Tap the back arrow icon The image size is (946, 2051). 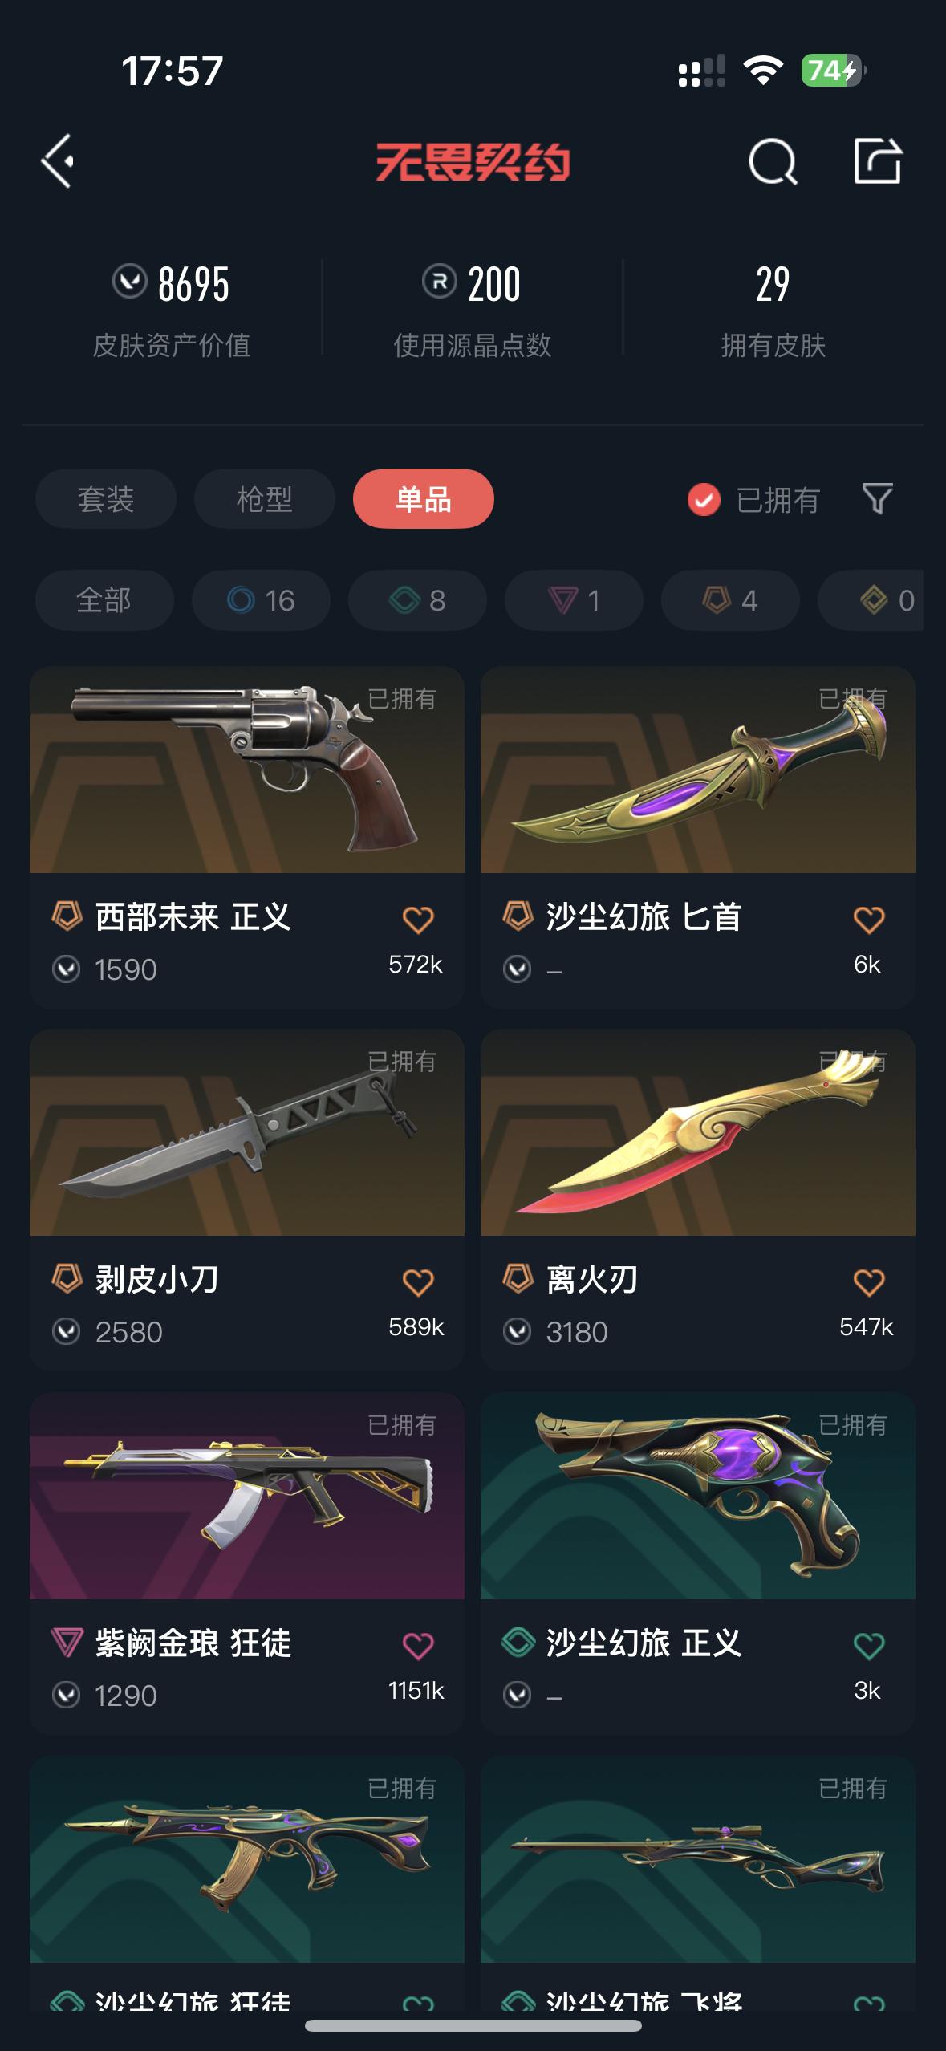pyautogui.click(x=58, y=161)
